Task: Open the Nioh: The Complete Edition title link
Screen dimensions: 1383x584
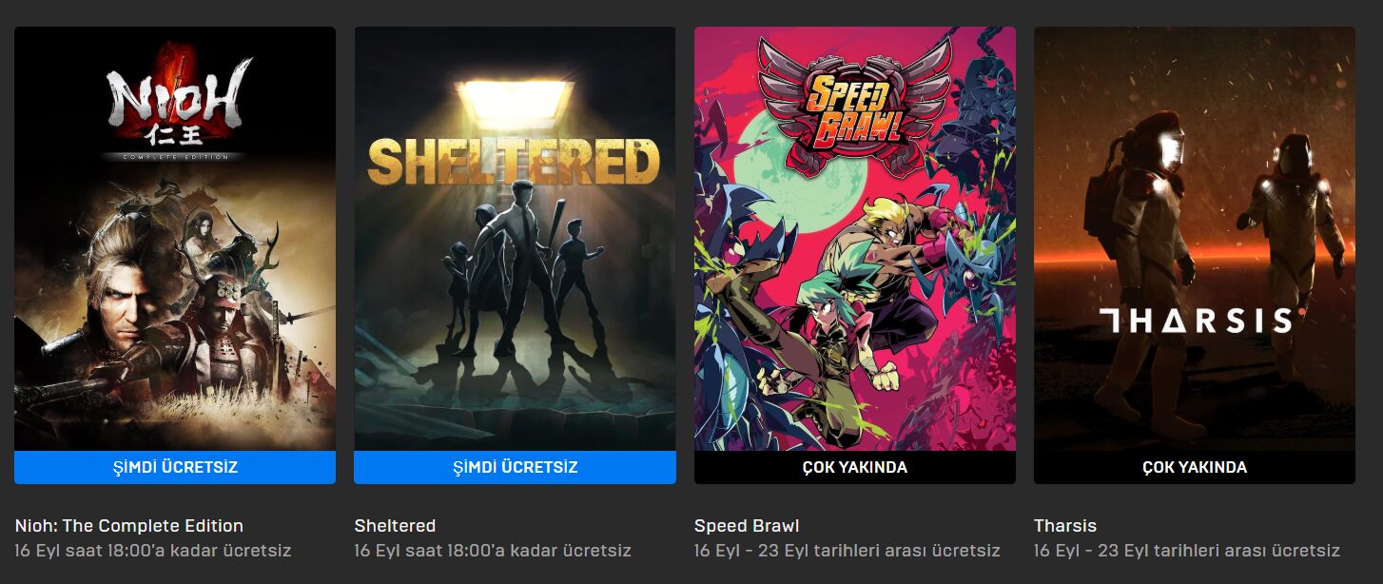Action: click(x=129, y=526)
